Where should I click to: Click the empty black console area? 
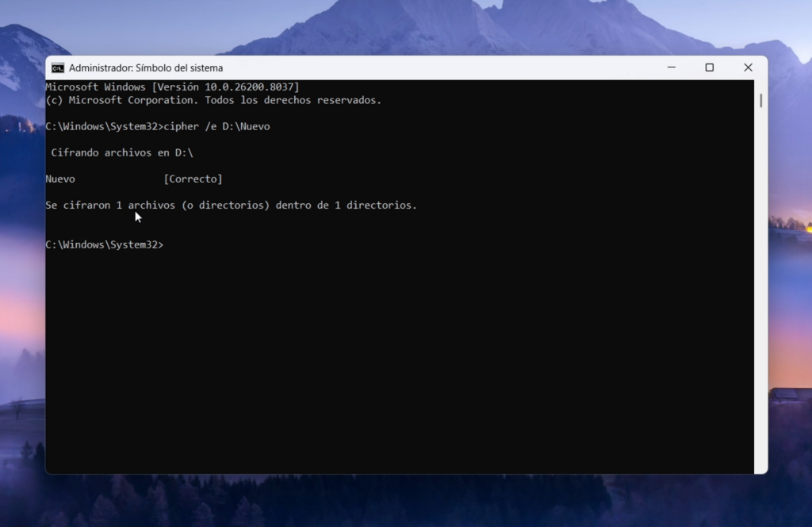[x=396, y=357]
